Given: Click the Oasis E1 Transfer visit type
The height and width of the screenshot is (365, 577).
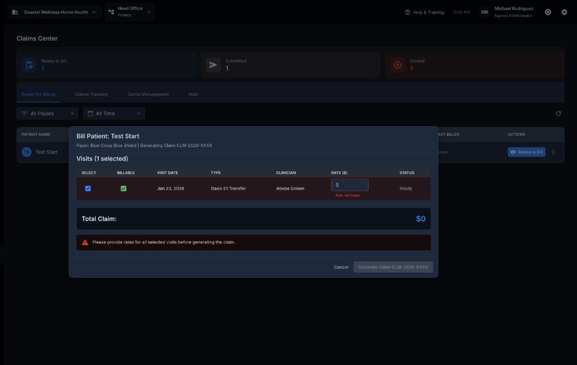Looking at the screenshot, I should pos(228,188).
